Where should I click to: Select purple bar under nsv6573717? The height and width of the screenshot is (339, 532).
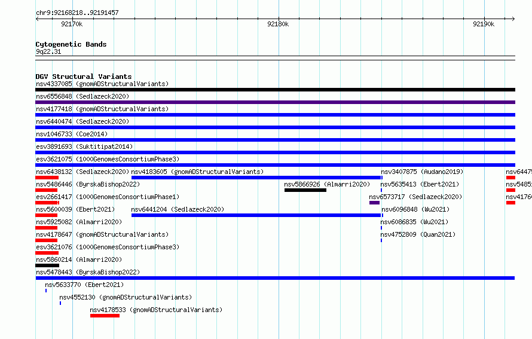tap(374, 203)
